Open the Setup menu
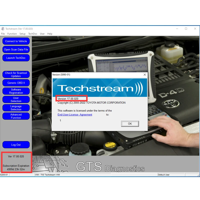This screenshot has width=200, height=200. (22, 34)
